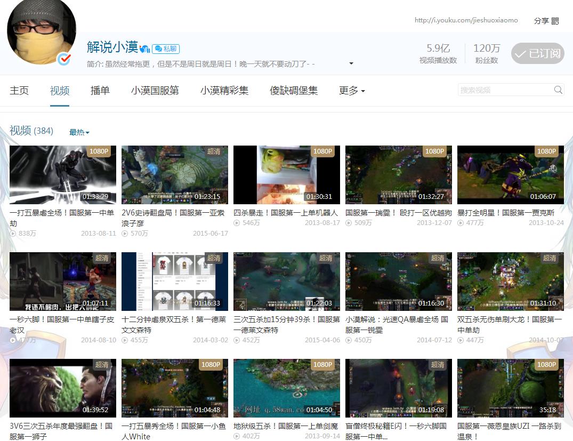Open the 播单 tab
573x441 pixels.
100,91
